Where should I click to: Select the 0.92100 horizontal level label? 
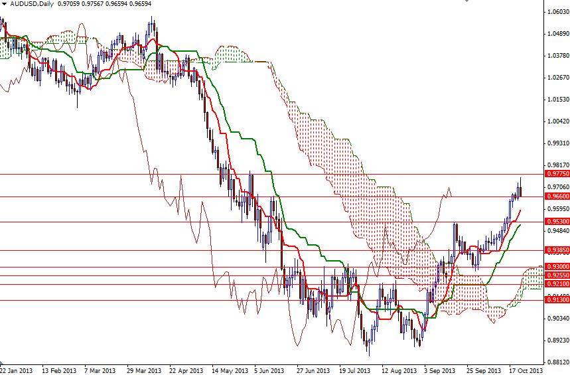click(557, 283)
